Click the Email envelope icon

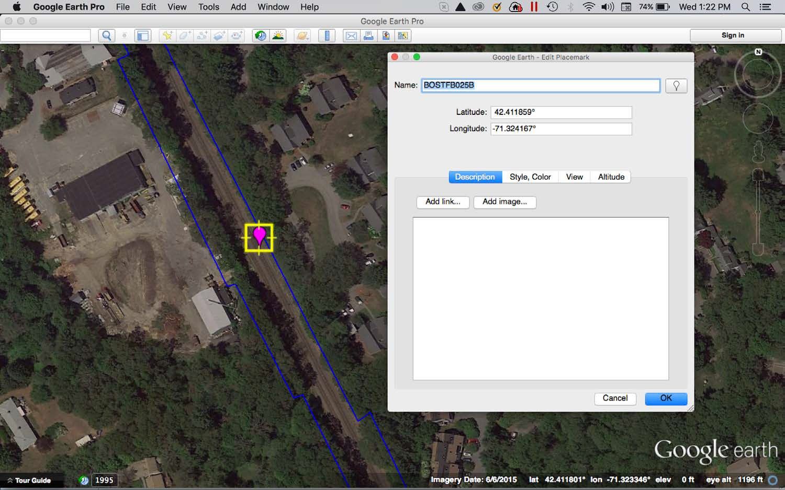[351, 36]
